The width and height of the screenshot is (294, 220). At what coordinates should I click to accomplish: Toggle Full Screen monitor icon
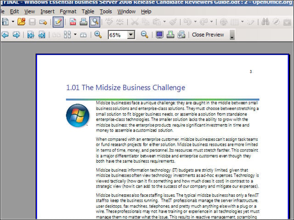pyautogui.click(x=159, y=35)
